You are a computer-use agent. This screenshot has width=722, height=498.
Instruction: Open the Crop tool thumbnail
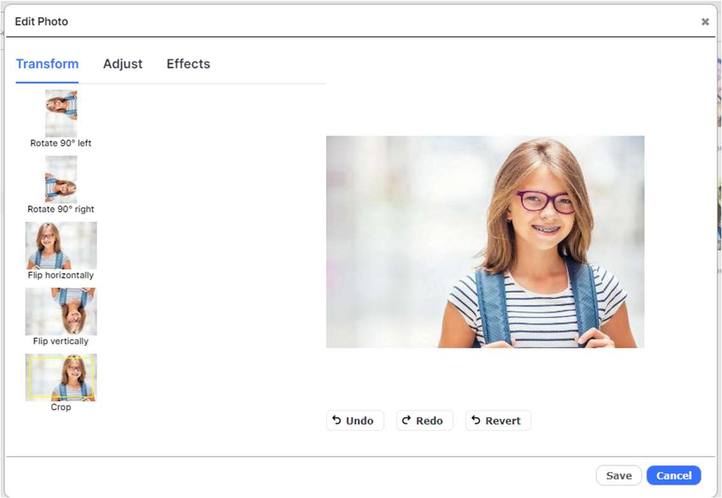tap(60, 378)
